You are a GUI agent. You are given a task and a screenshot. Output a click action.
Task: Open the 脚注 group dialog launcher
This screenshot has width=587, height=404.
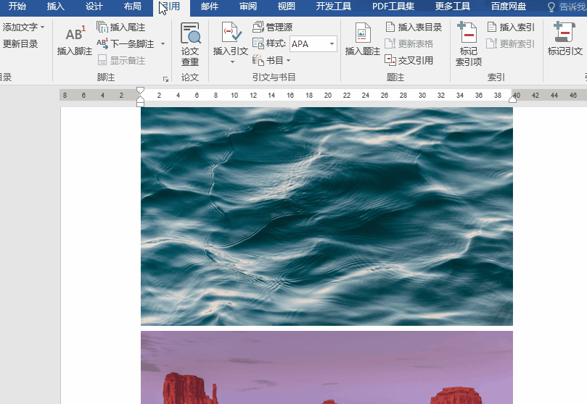(x=165, y=79)
